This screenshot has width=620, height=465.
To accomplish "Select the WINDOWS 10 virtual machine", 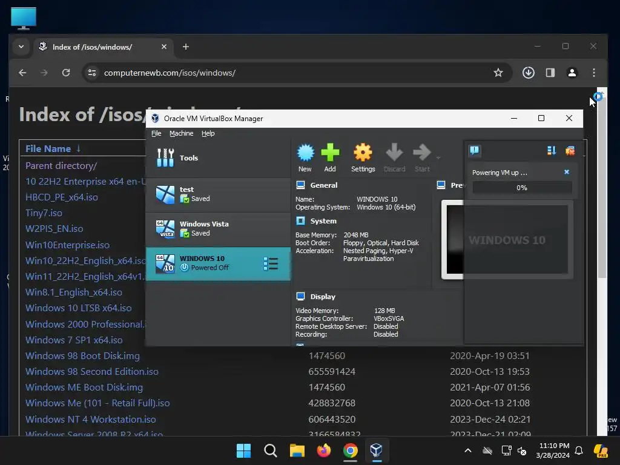I will coord(218,263).
